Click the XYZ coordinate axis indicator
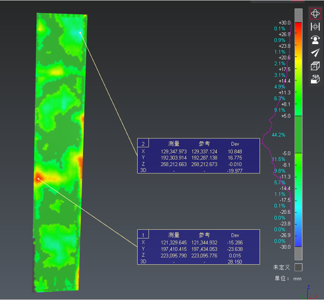324x300 pixels. coord(310,292)
